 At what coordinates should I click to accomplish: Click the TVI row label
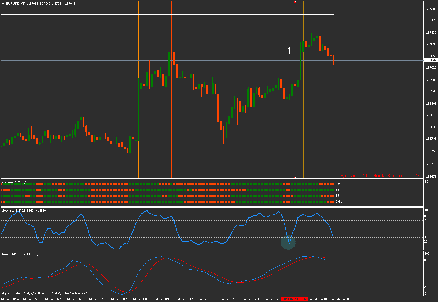[338, 184]
